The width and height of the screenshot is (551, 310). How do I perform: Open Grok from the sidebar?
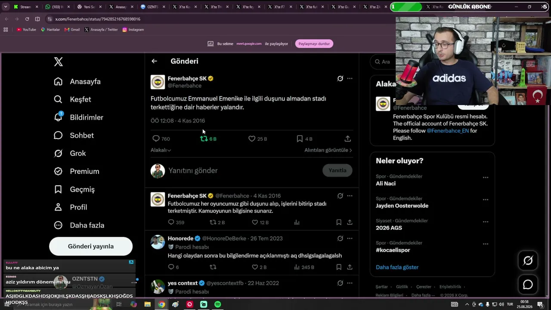[70, 153]
